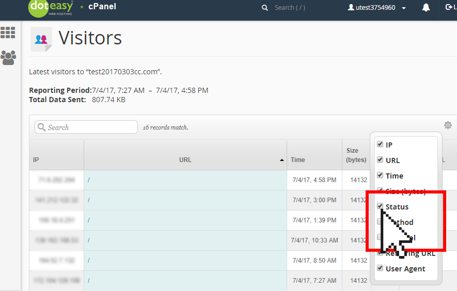This screenshot has width=457, height=291.
Task: Open the URL link in the 1:39 PM row
Action: (x=89, y=220)
